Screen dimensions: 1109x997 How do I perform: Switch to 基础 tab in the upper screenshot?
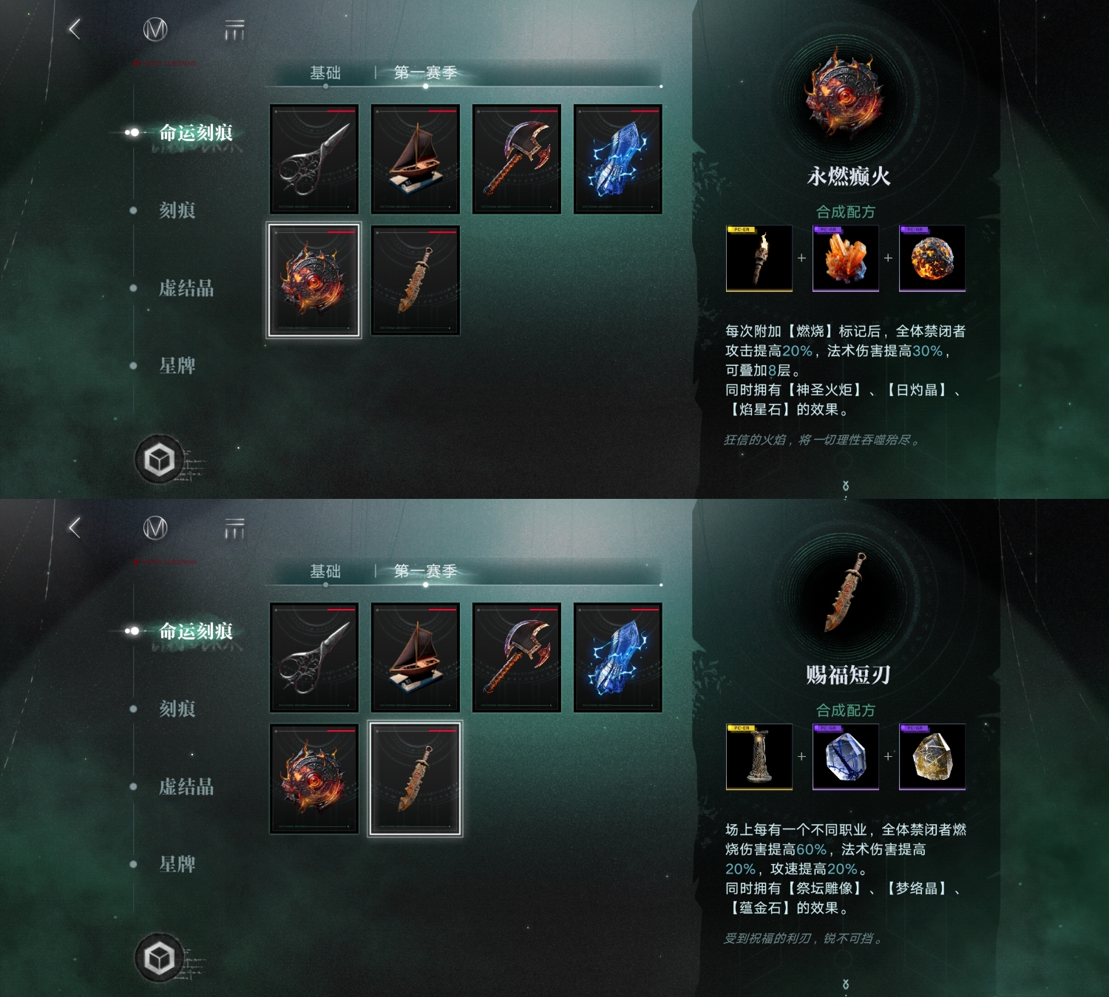[325, 72]
